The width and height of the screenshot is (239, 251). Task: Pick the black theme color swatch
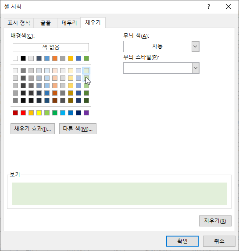coord(23,58)
